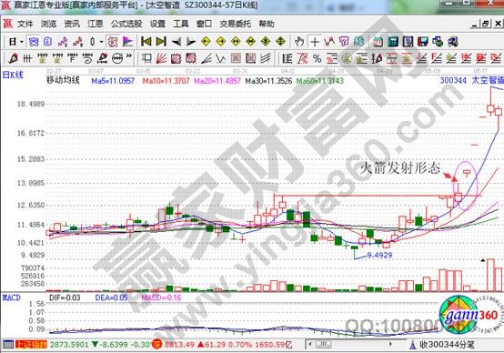This screenshot has width=504, height=353.
Task: Click the 收300344分笔 status link
Action: (447, 345)
